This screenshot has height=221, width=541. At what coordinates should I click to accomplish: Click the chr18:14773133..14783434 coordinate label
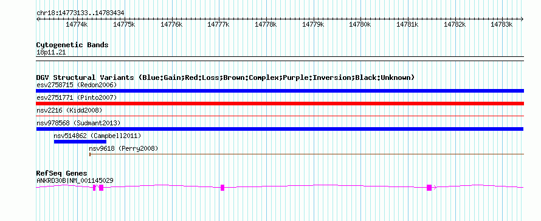point(80,13)
